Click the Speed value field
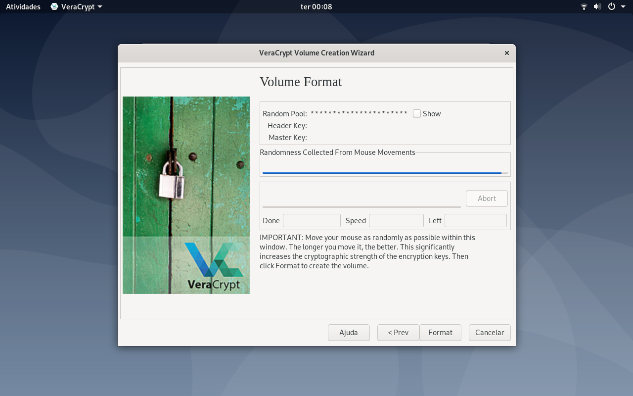The height and width of the screenshot is (396, 633). [396, 220]
